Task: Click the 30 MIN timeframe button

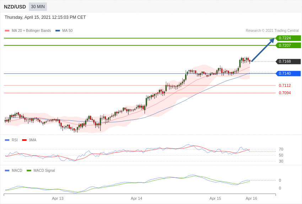Action: pyautogui.click(x=38, y=7)
